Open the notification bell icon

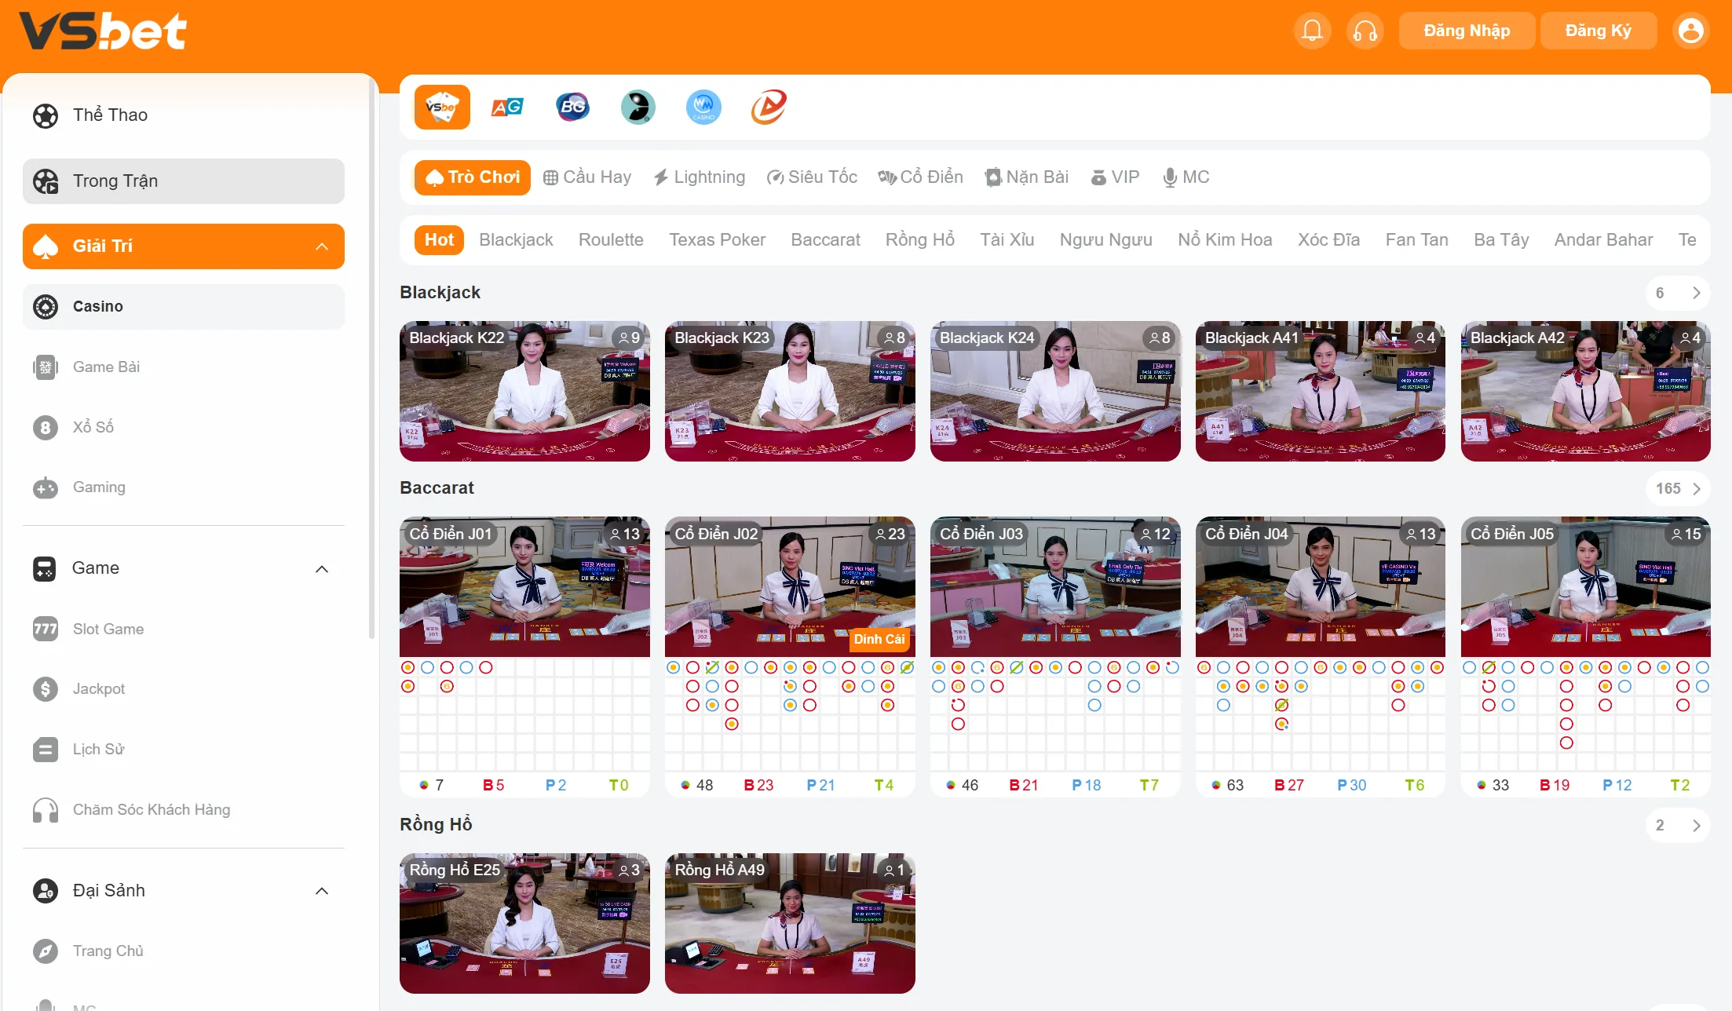pyautogui.click(x=1312, y=31)
